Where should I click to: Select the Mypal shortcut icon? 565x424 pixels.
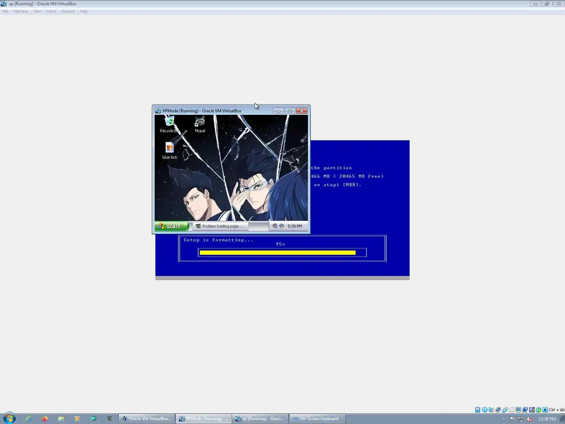click(x=200, y=125)
